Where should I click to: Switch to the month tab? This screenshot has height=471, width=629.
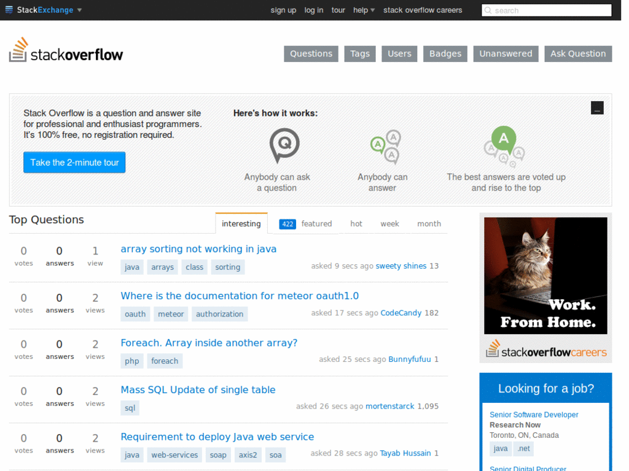pyautogui.click(x=429, y=223)
